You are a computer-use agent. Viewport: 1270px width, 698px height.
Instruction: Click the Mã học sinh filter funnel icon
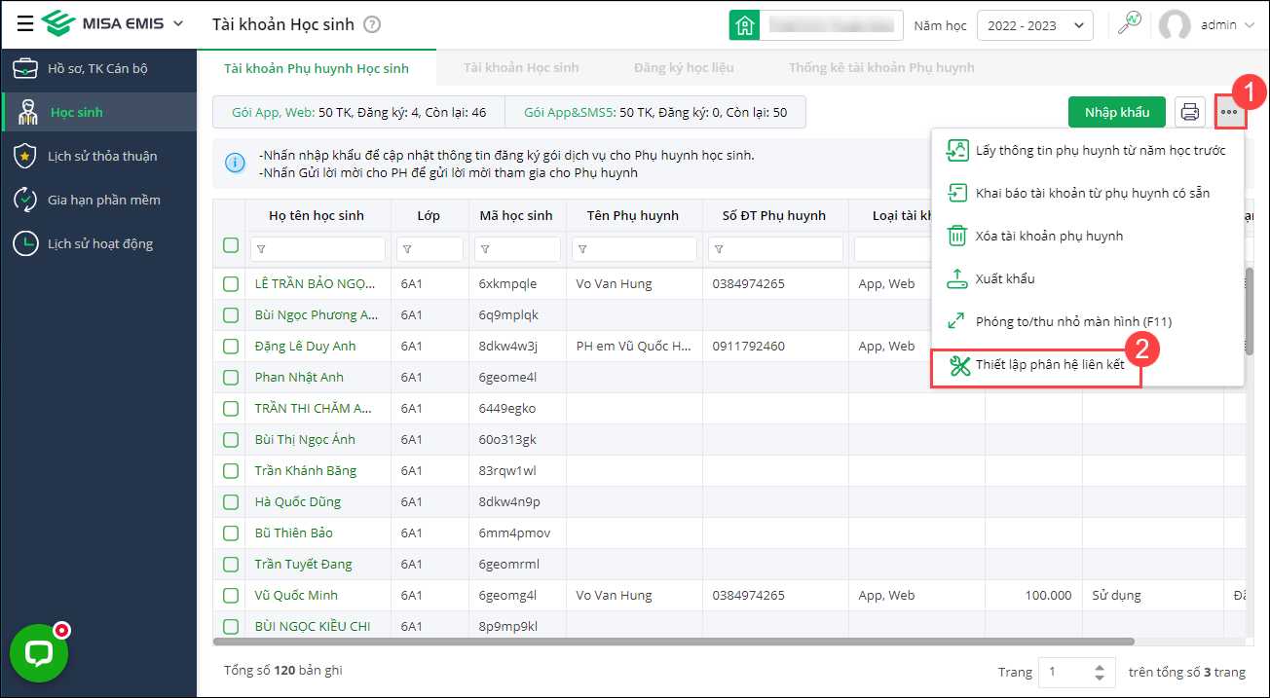tap(484, 250)
